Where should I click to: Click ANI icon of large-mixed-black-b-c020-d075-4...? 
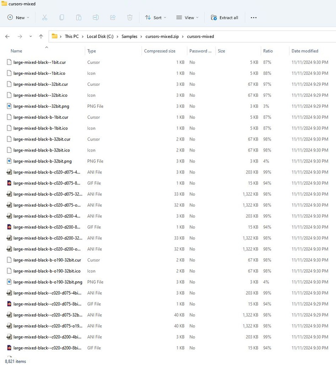[9, 172]
